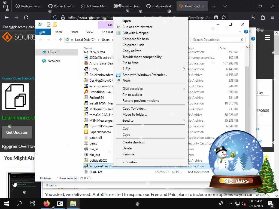Open Firefox from the taskbar

coord(47,204)
